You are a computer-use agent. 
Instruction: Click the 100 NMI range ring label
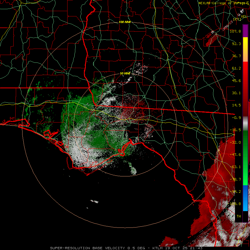coord(125,22)
